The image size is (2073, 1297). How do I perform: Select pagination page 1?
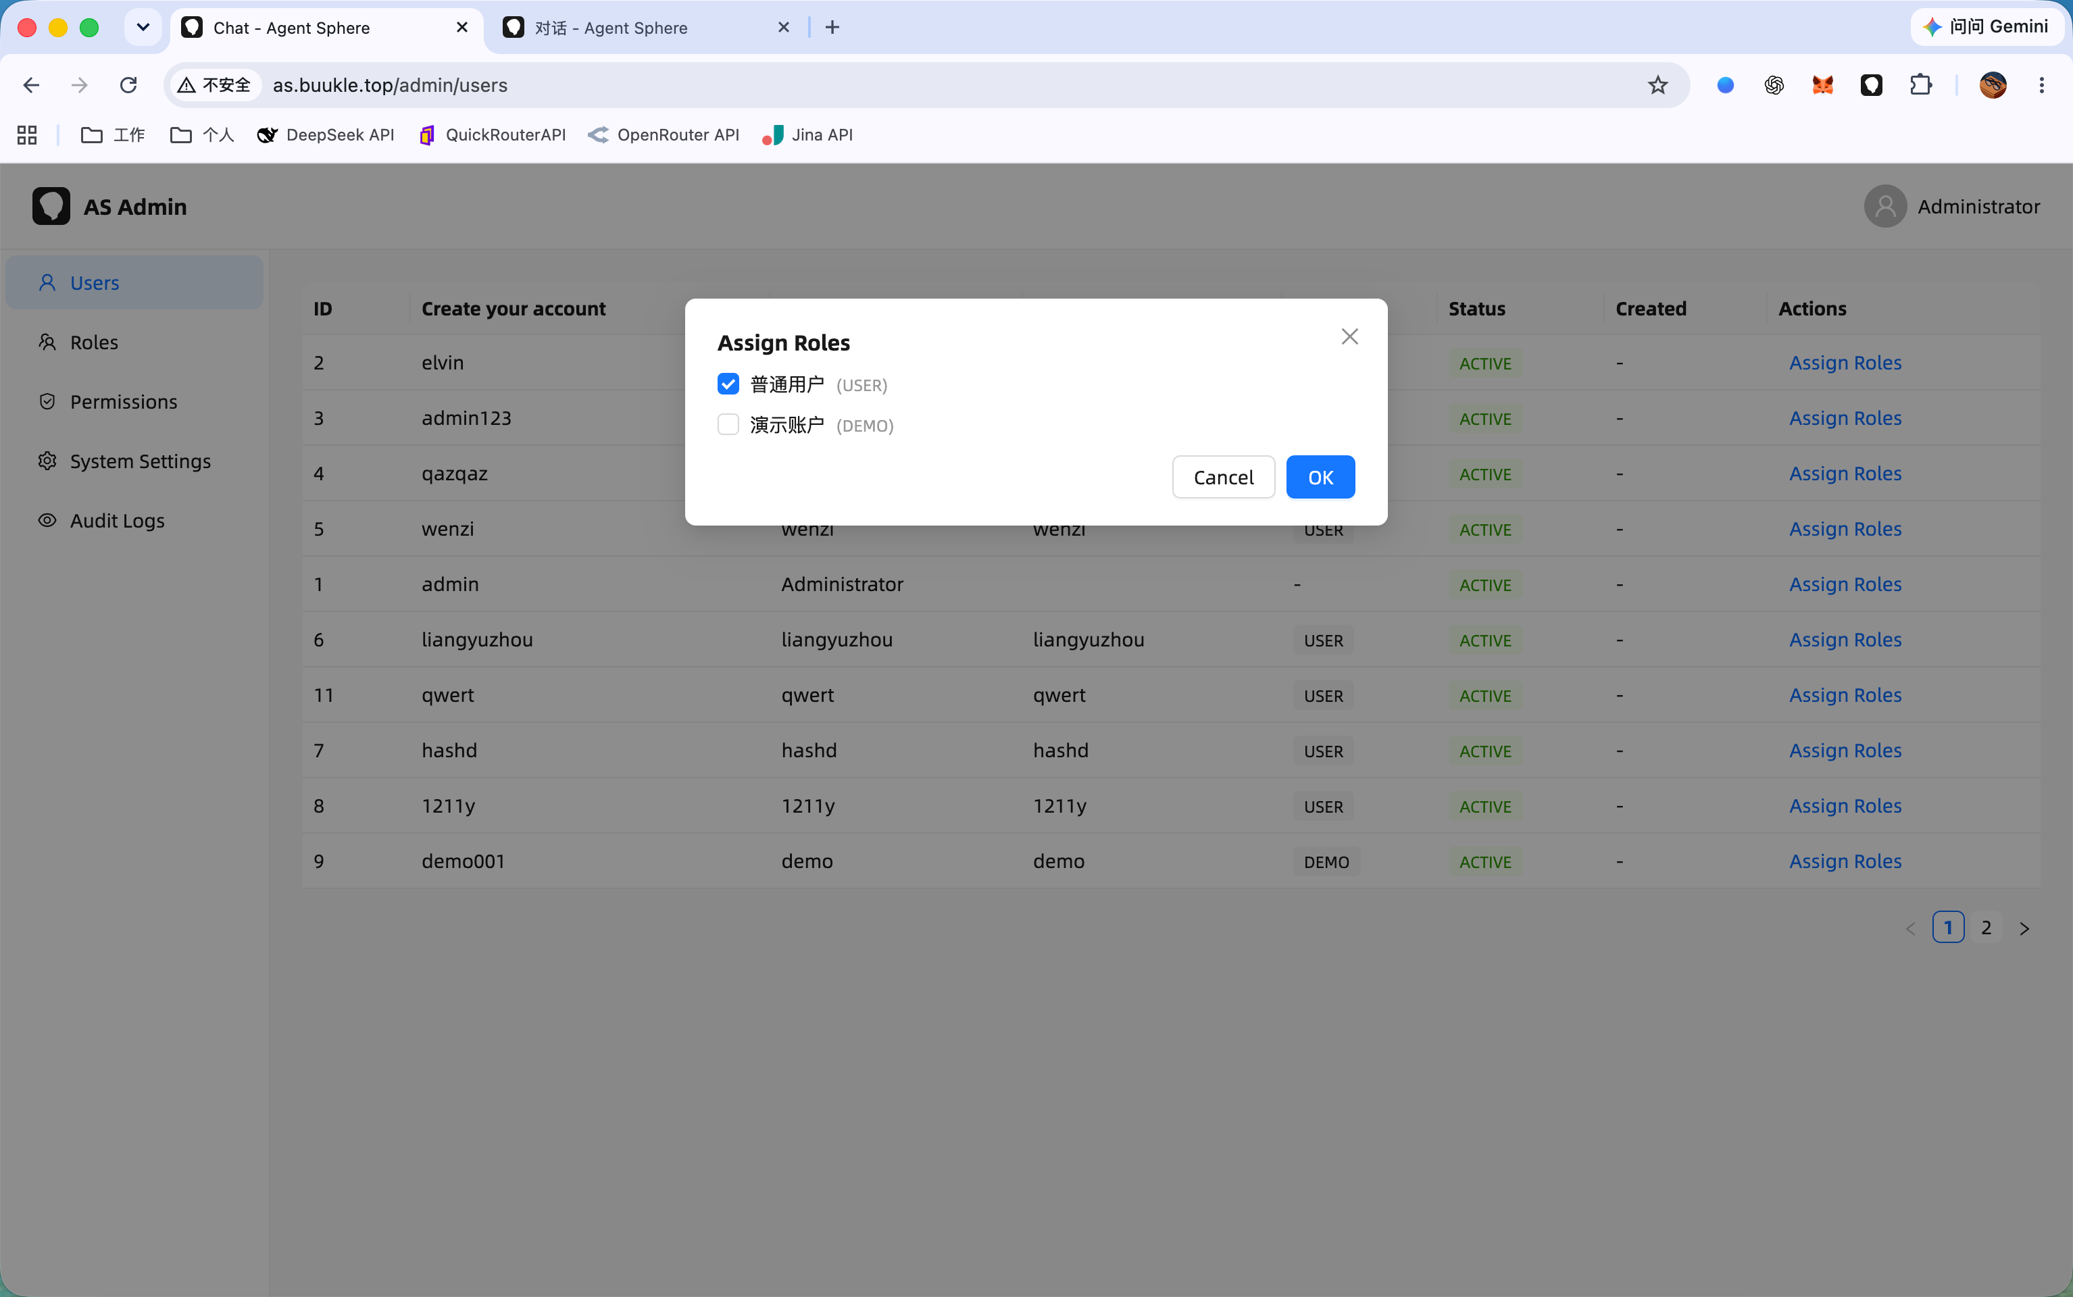[1948, 927]
